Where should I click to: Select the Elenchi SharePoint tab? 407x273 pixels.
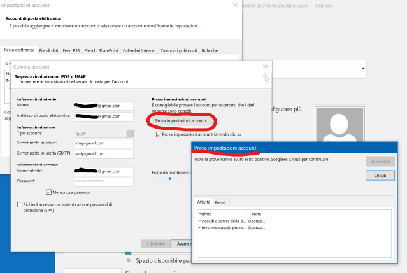pyautogui.click(x=101, y=50)
